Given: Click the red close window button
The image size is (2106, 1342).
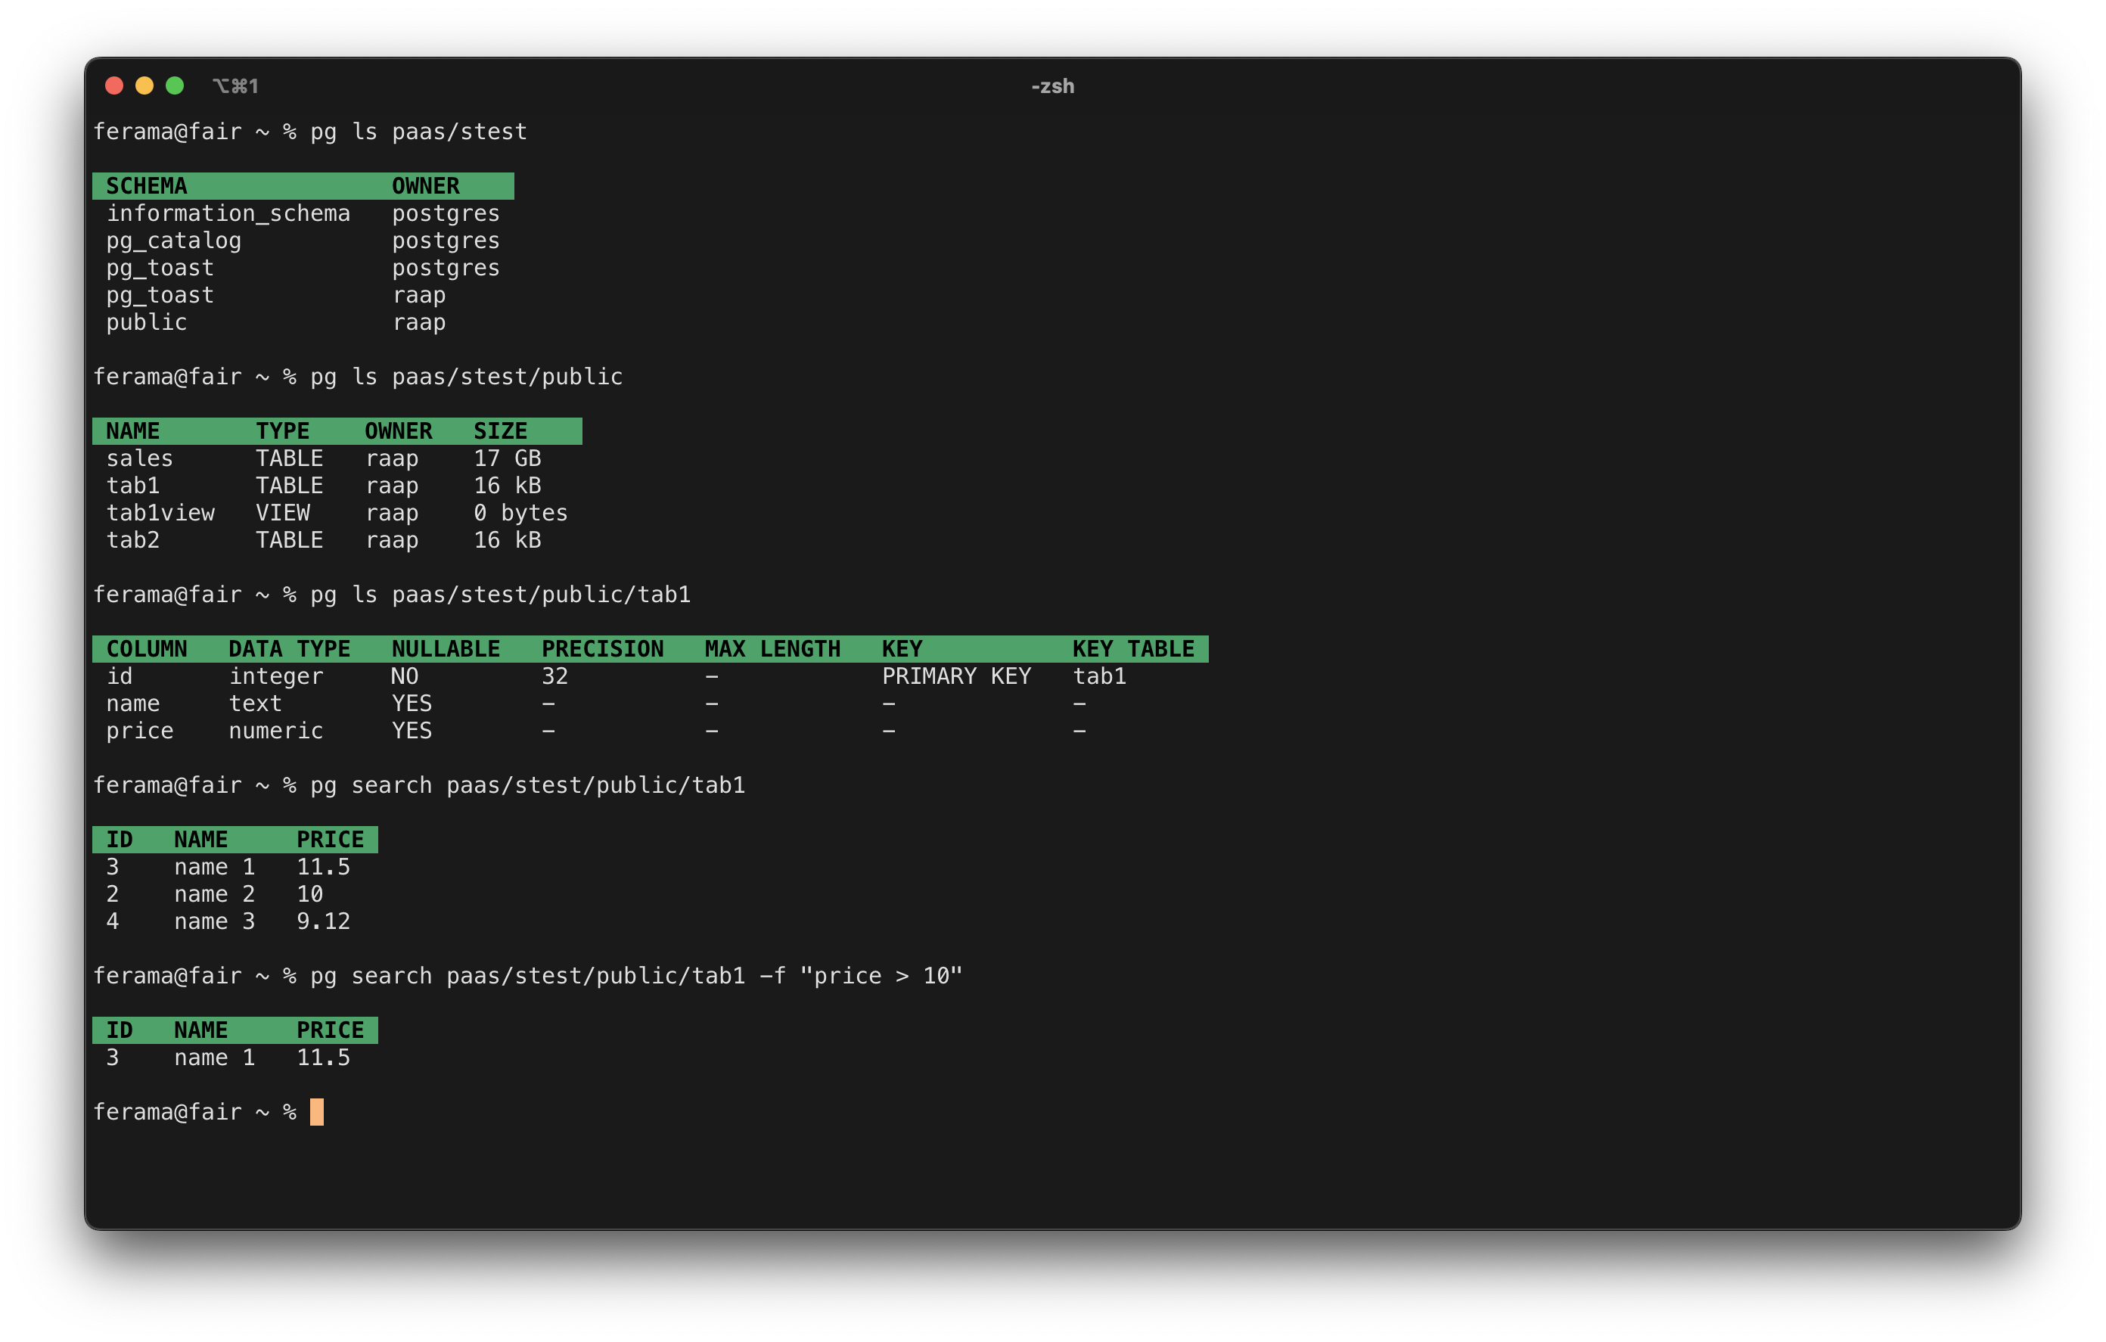Looking at the screenshot, I should tap(113, 85).
